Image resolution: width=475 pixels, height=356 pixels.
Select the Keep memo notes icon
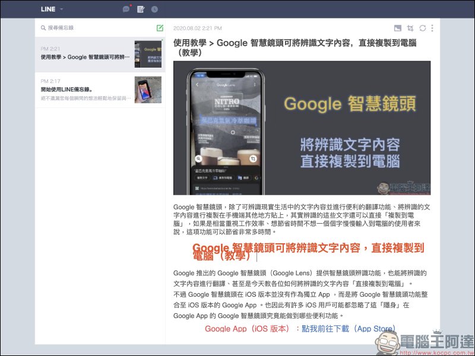tap(141, 9)
